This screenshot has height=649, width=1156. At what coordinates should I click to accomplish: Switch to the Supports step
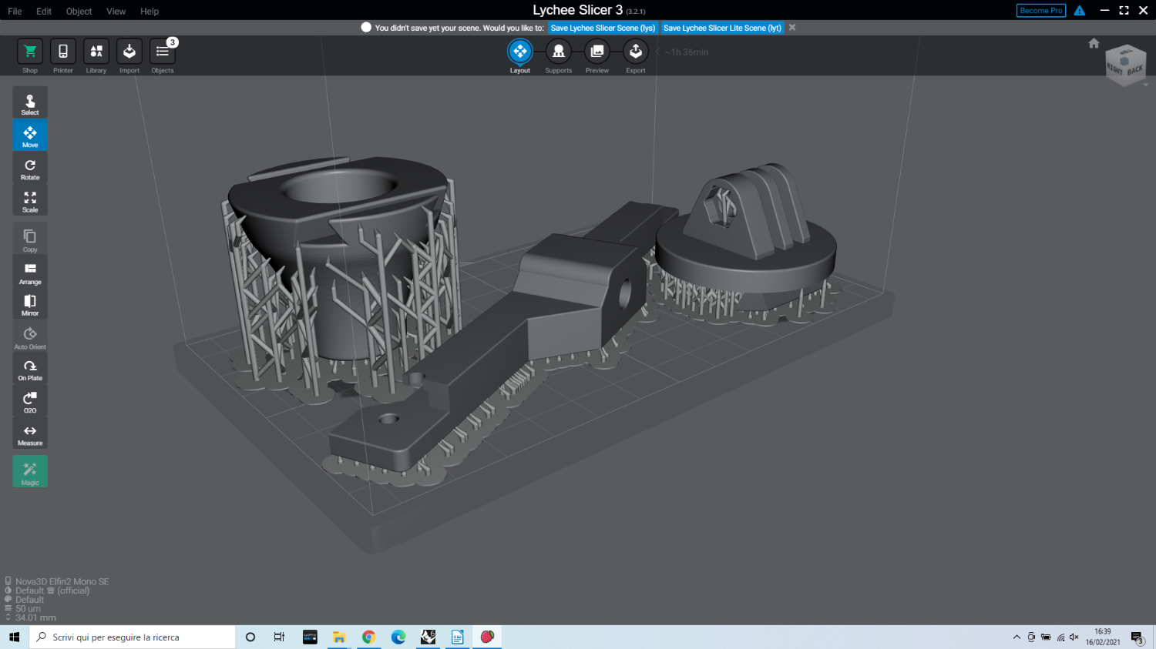coord(559,52)
